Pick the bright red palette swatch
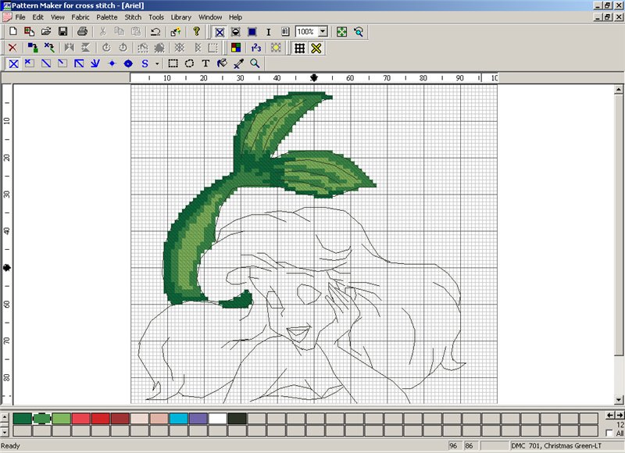Viewport: 625px width, 453px height. pyautogui.click(x=101, y=419)
